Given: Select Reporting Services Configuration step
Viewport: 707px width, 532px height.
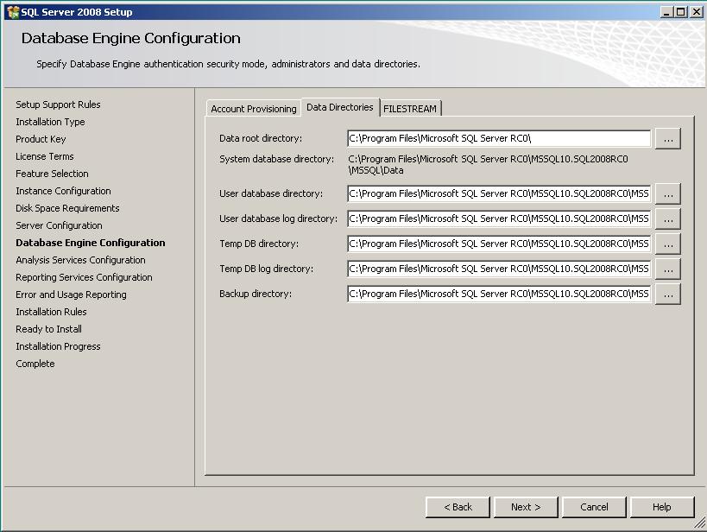Looking at the screenshot, I should (x=84, y=277).
